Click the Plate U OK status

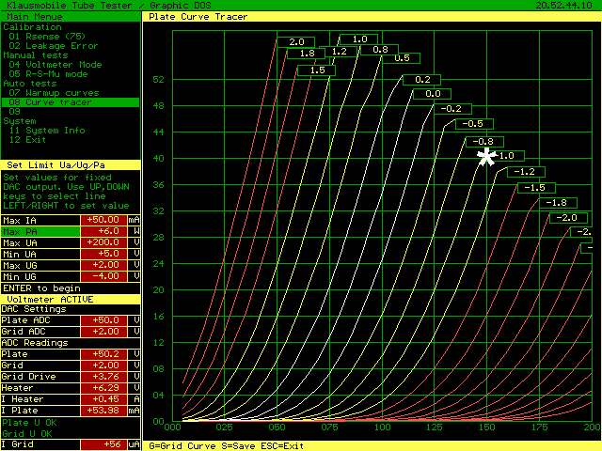[x=29, y=423]
